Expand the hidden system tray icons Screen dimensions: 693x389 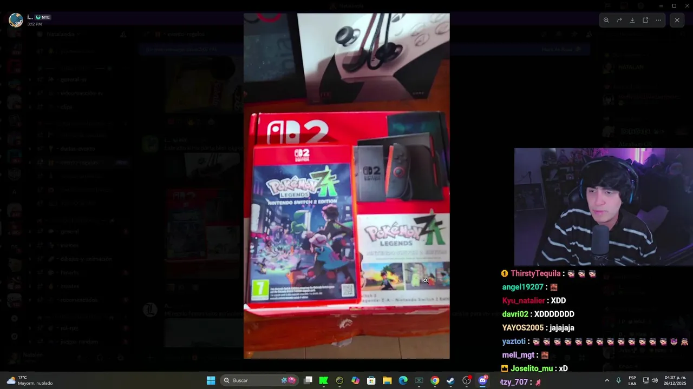point(607,380)
